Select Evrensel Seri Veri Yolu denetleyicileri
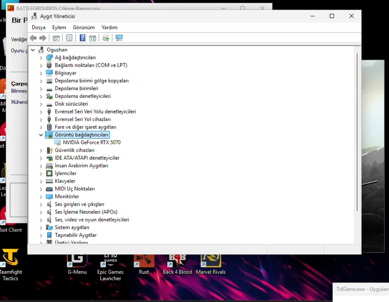The height and width of the screenshot is (302, 389). pos(95,112)
